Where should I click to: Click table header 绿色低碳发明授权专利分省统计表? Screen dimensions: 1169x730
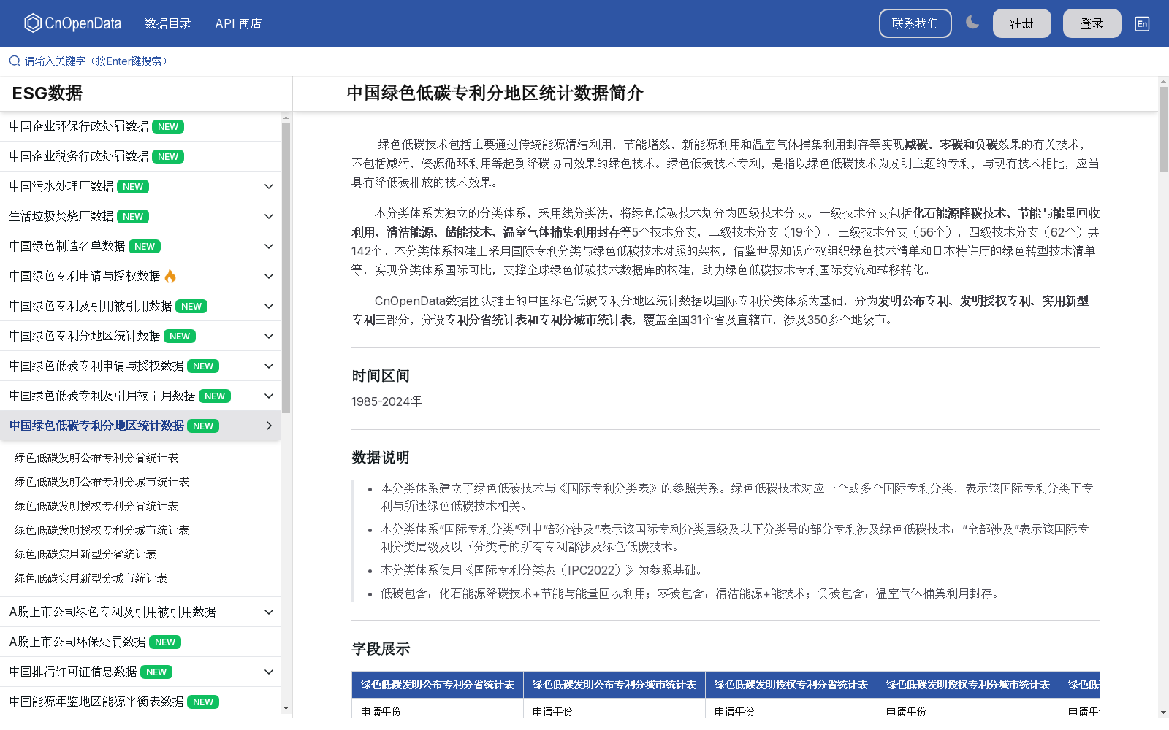click(791, 685)
